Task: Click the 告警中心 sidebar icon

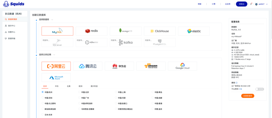Action: (x=6, y=32)
